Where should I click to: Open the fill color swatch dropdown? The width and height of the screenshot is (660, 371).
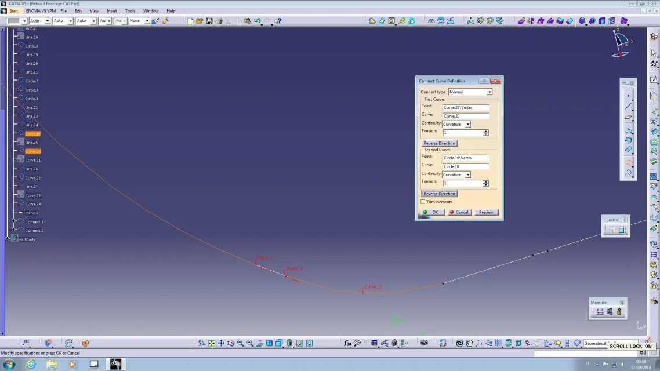[x=24, y=21]
